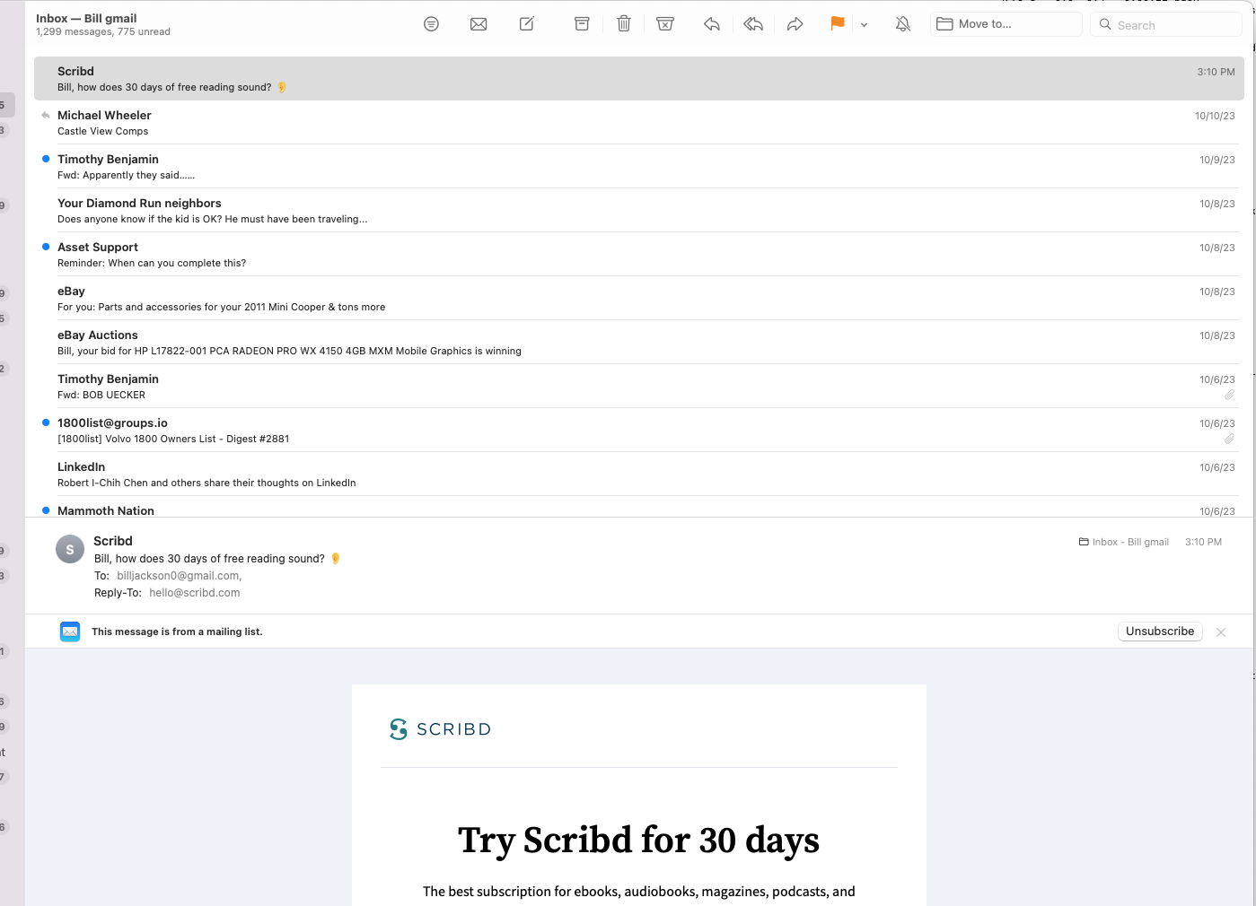Open the 1800list@groups.io digest email
This screenshot has height=906, width=1256.
[x=639, y=431]
